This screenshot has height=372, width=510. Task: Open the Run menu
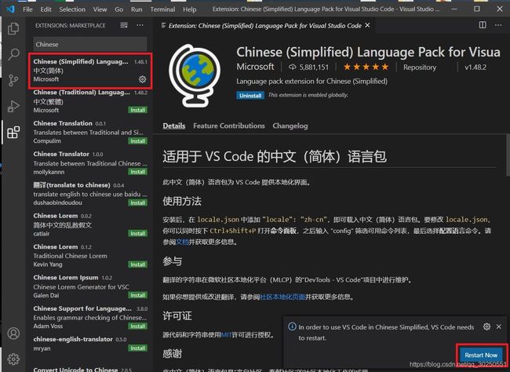(137, 9)
